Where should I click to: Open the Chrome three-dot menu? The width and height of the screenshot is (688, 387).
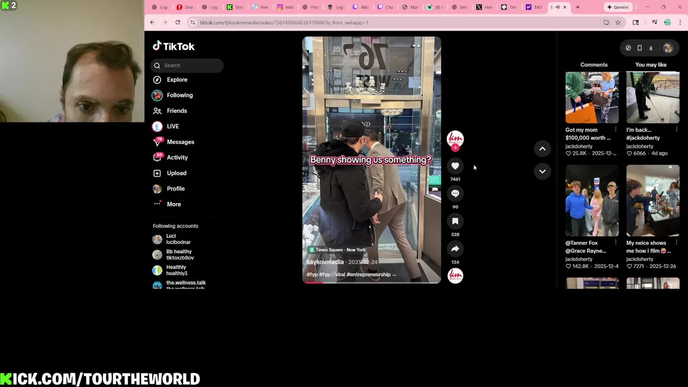[680, 23]
